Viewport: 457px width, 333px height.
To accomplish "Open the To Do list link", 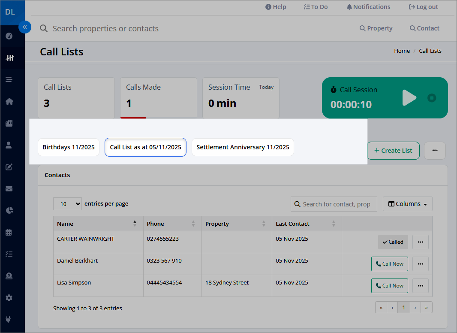I will tap(316, 7).
